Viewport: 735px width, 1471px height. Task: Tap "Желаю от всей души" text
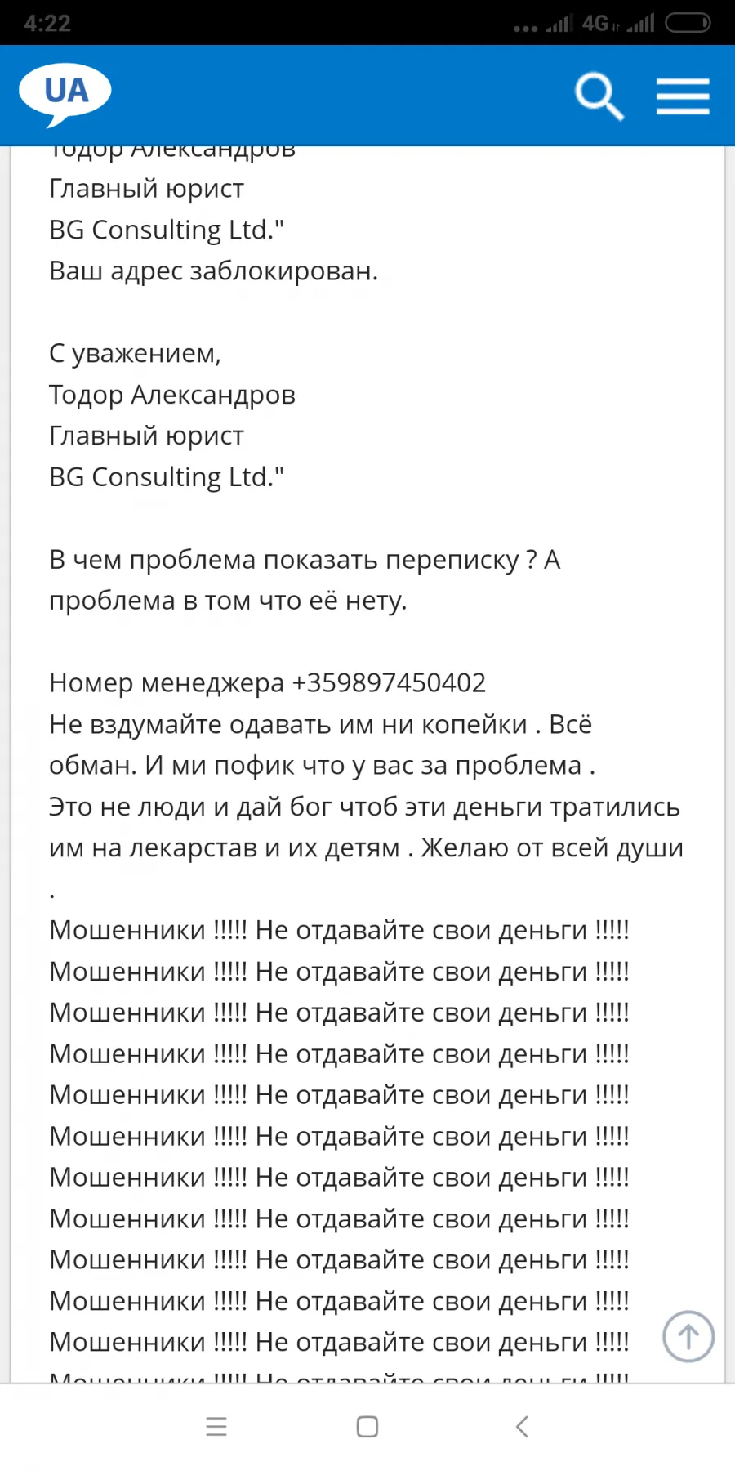(552, 848)
